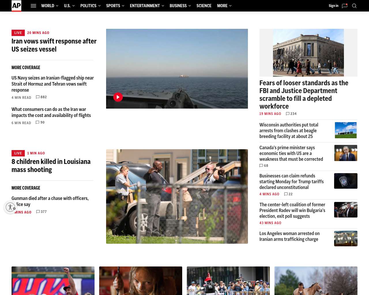Viewport: 369px width, 295px height.
Task: Open '8 children killed in Louisiana mass shooting' headline
Action: click(51, 166)
